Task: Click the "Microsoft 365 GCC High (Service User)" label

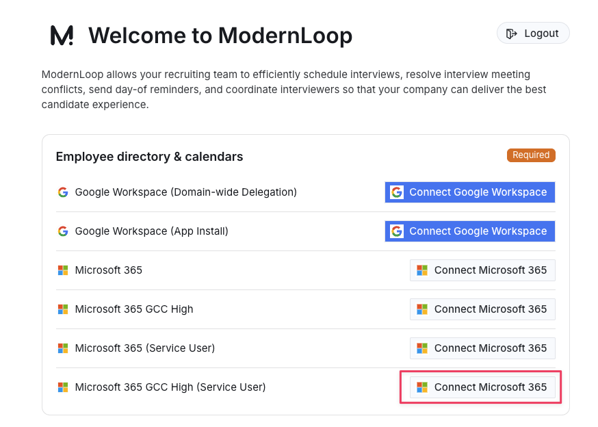Action: tap(170, 387)
